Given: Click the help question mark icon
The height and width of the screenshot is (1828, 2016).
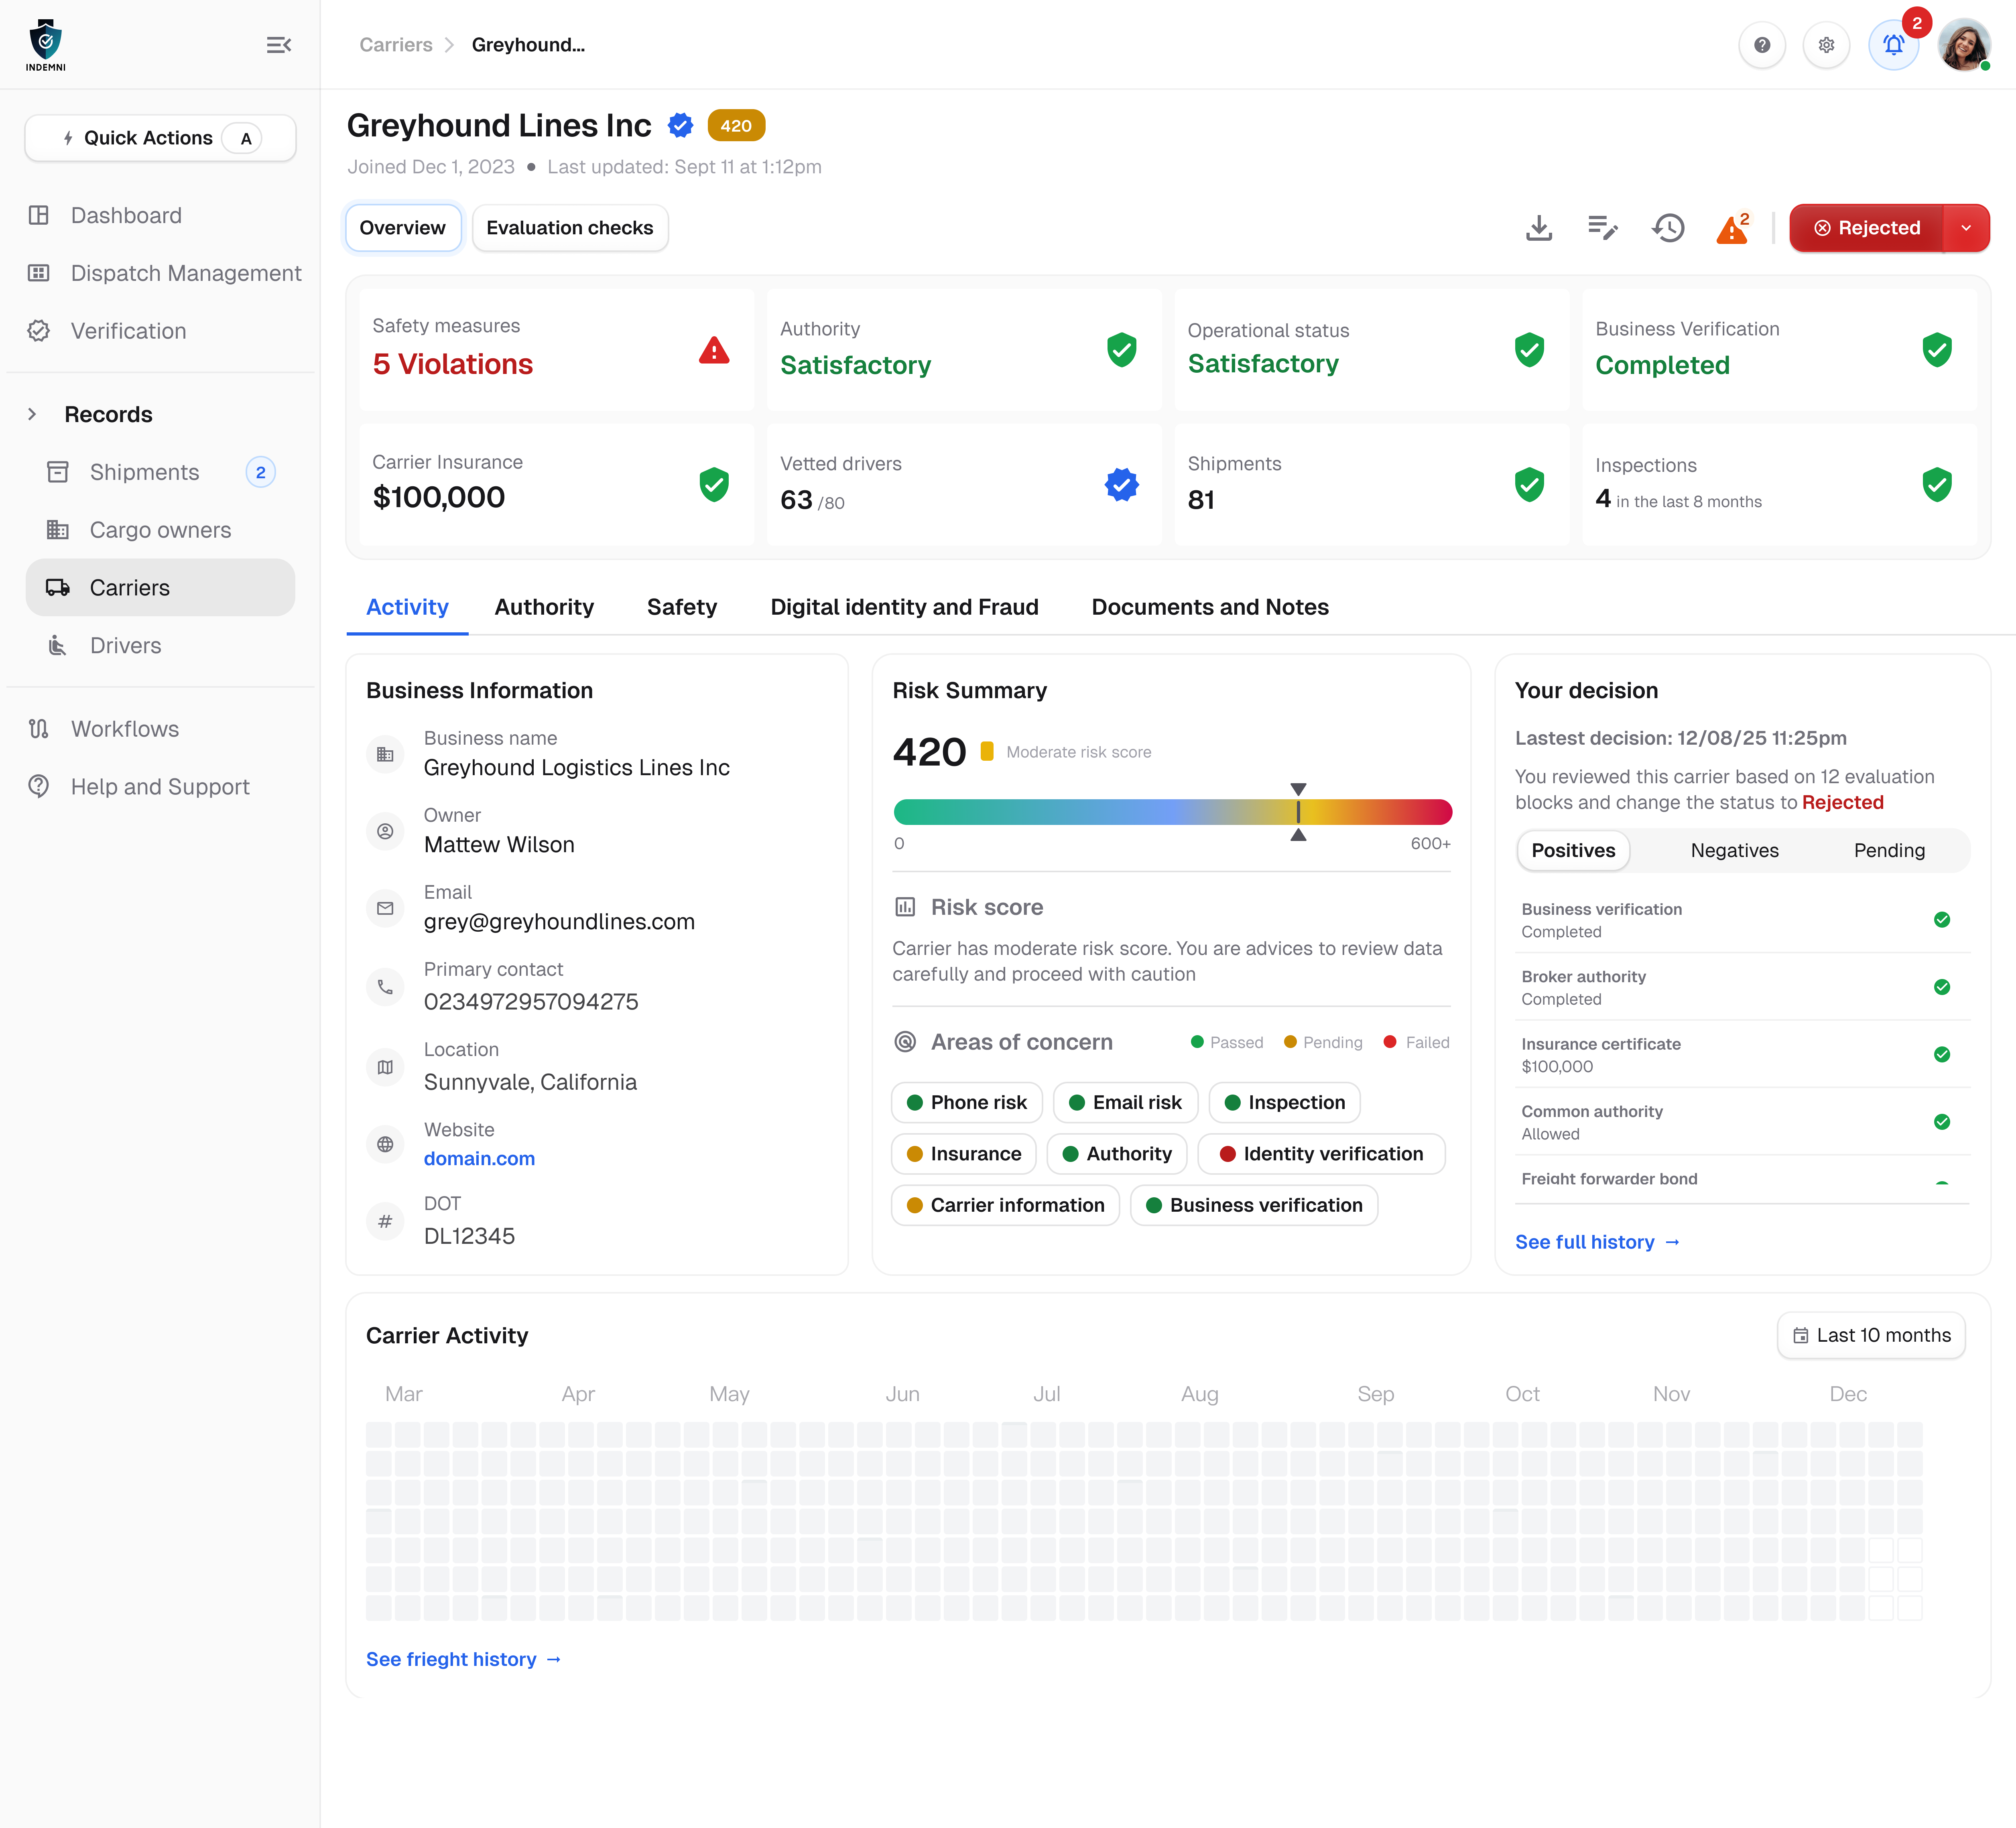Looking at the screenshot, I should [x=1762, y=45].
